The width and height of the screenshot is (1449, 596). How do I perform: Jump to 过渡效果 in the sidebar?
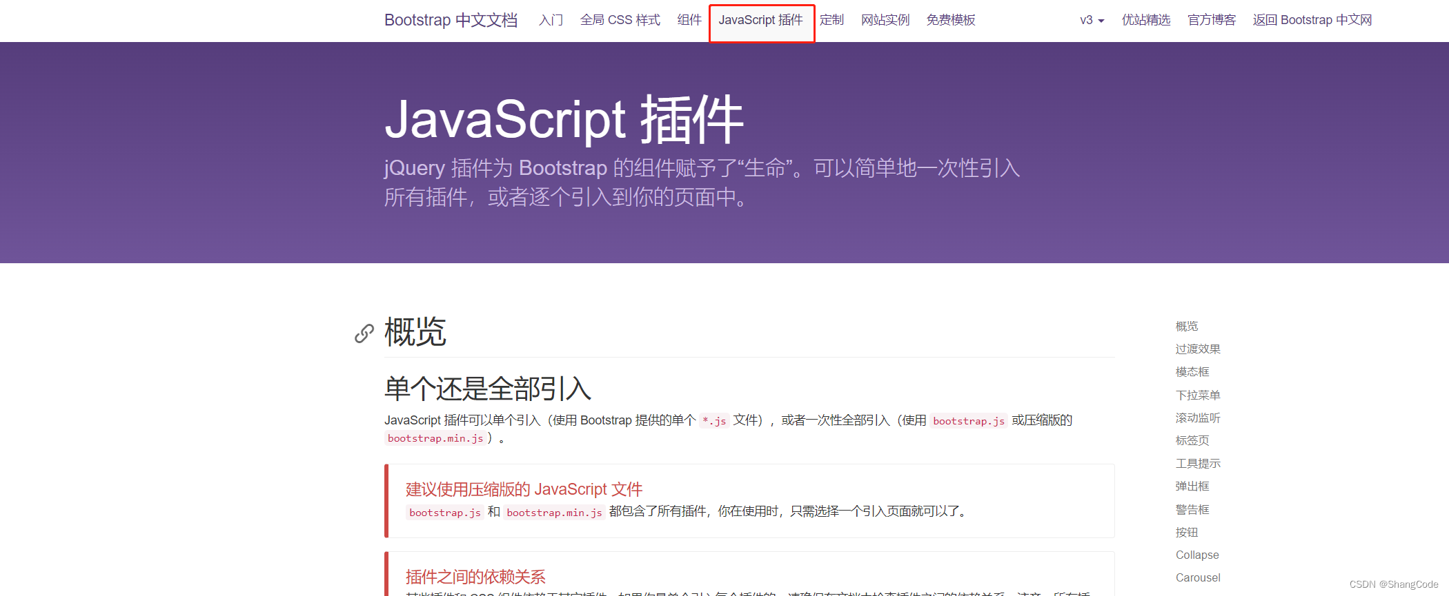coord(1198,349)
